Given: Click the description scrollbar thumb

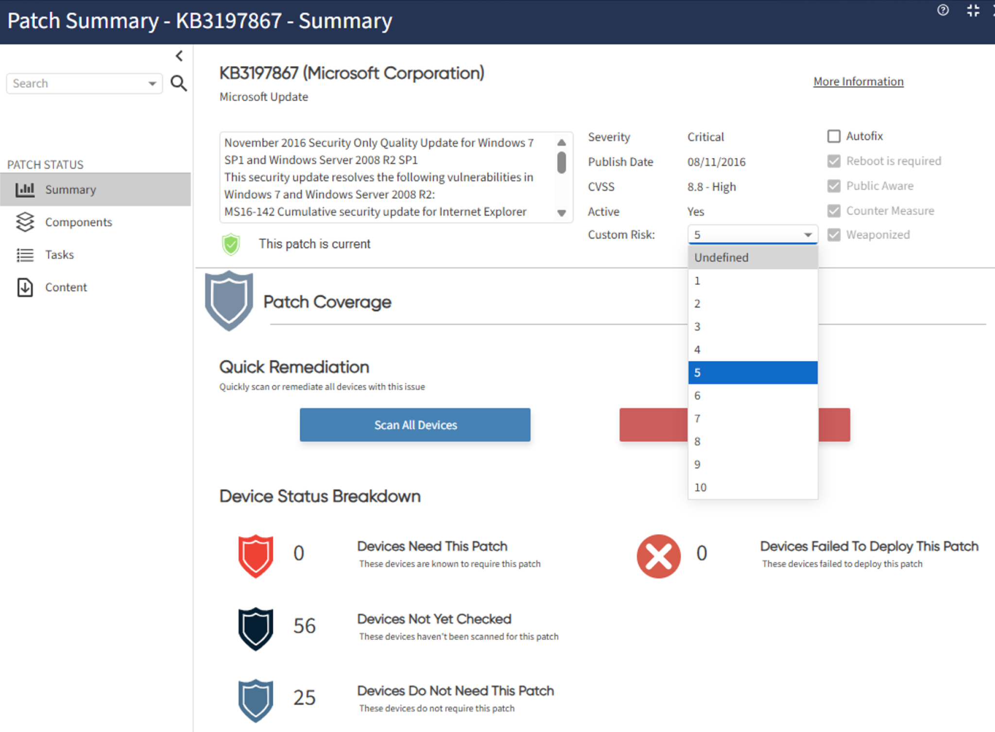Looking at the screenshot, I should tap(562, 162).
